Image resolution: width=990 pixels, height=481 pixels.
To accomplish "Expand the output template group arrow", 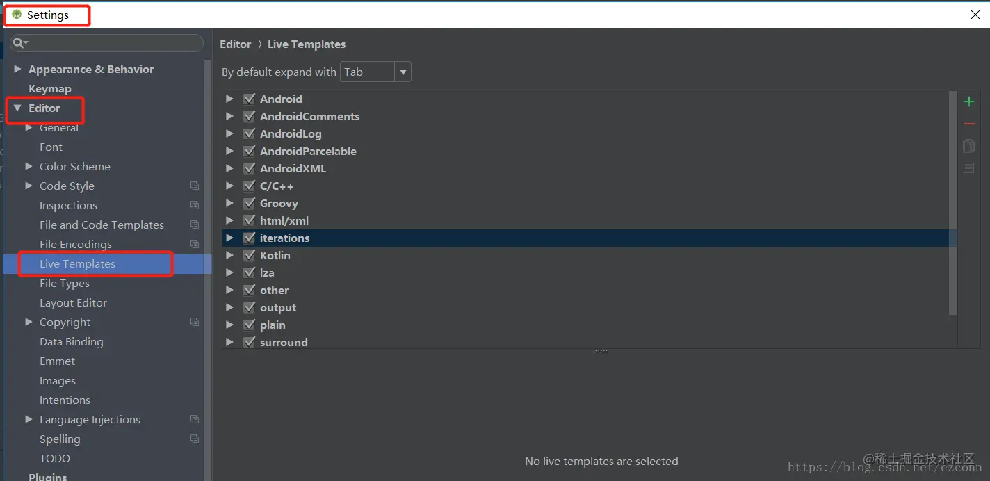I will pos(229,307).
